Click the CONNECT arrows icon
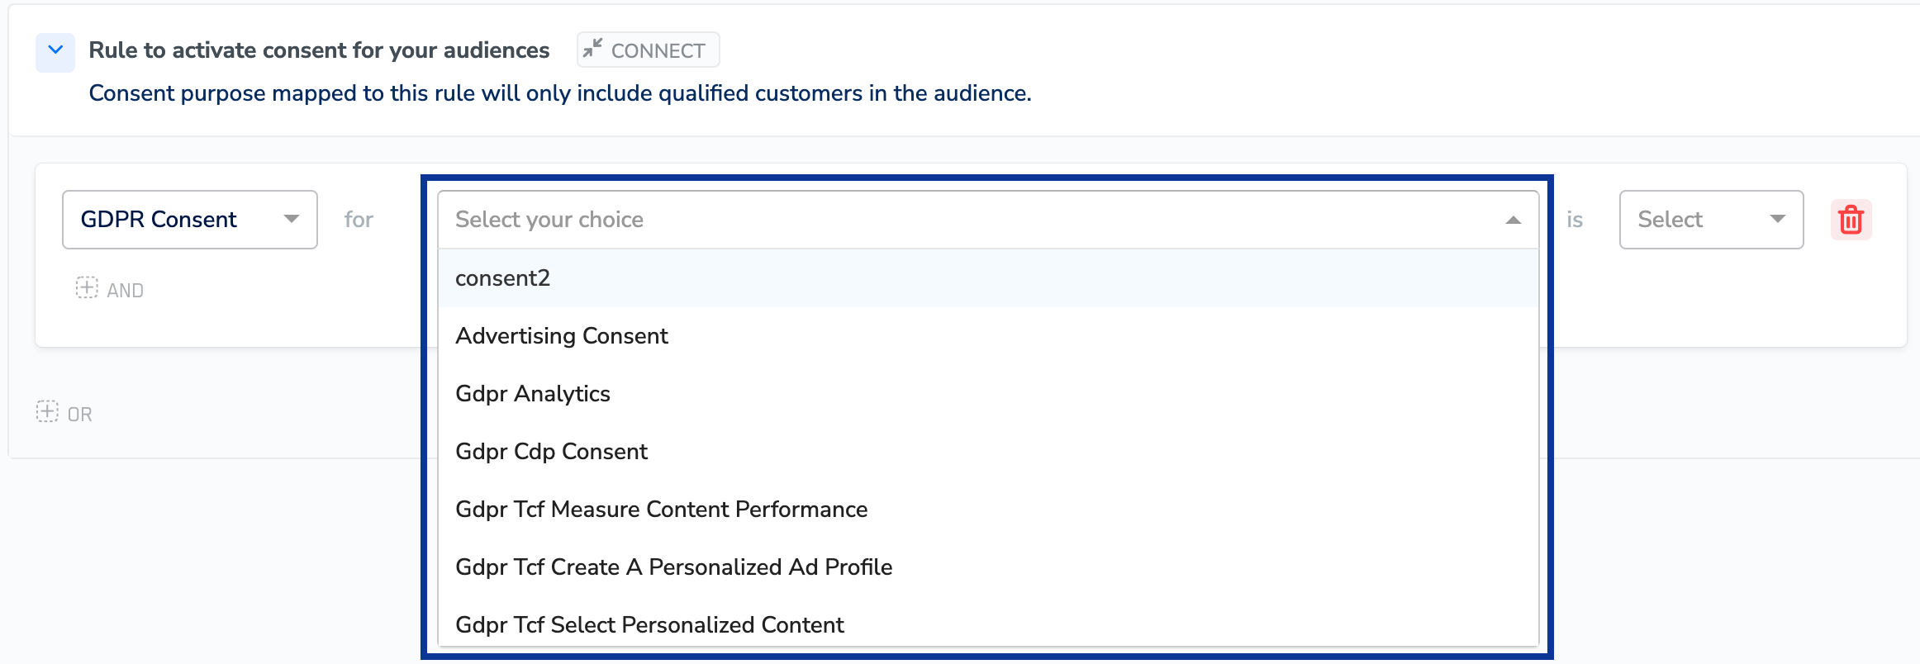 pyautogui.click(x=592, y=50)
